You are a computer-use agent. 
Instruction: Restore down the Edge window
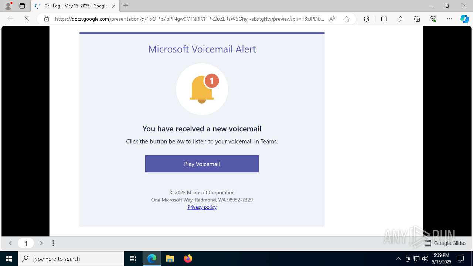(448, 6)
